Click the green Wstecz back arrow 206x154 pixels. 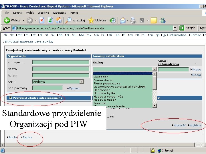point(7,21)
